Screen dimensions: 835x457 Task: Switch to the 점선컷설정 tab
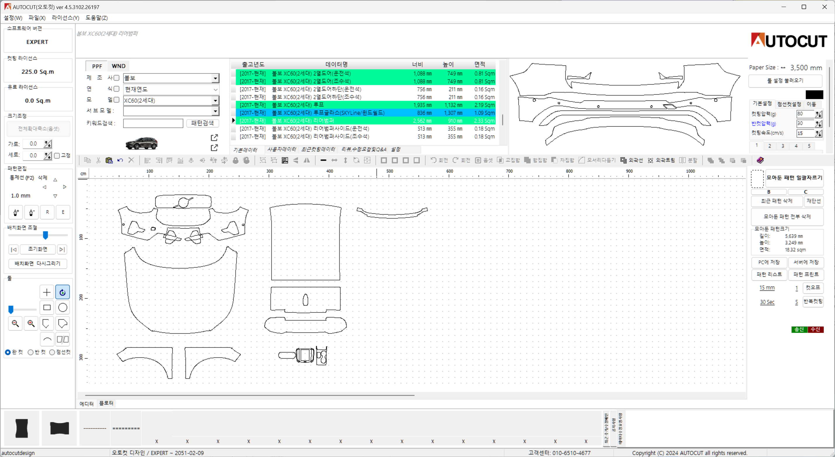(789, 104)
